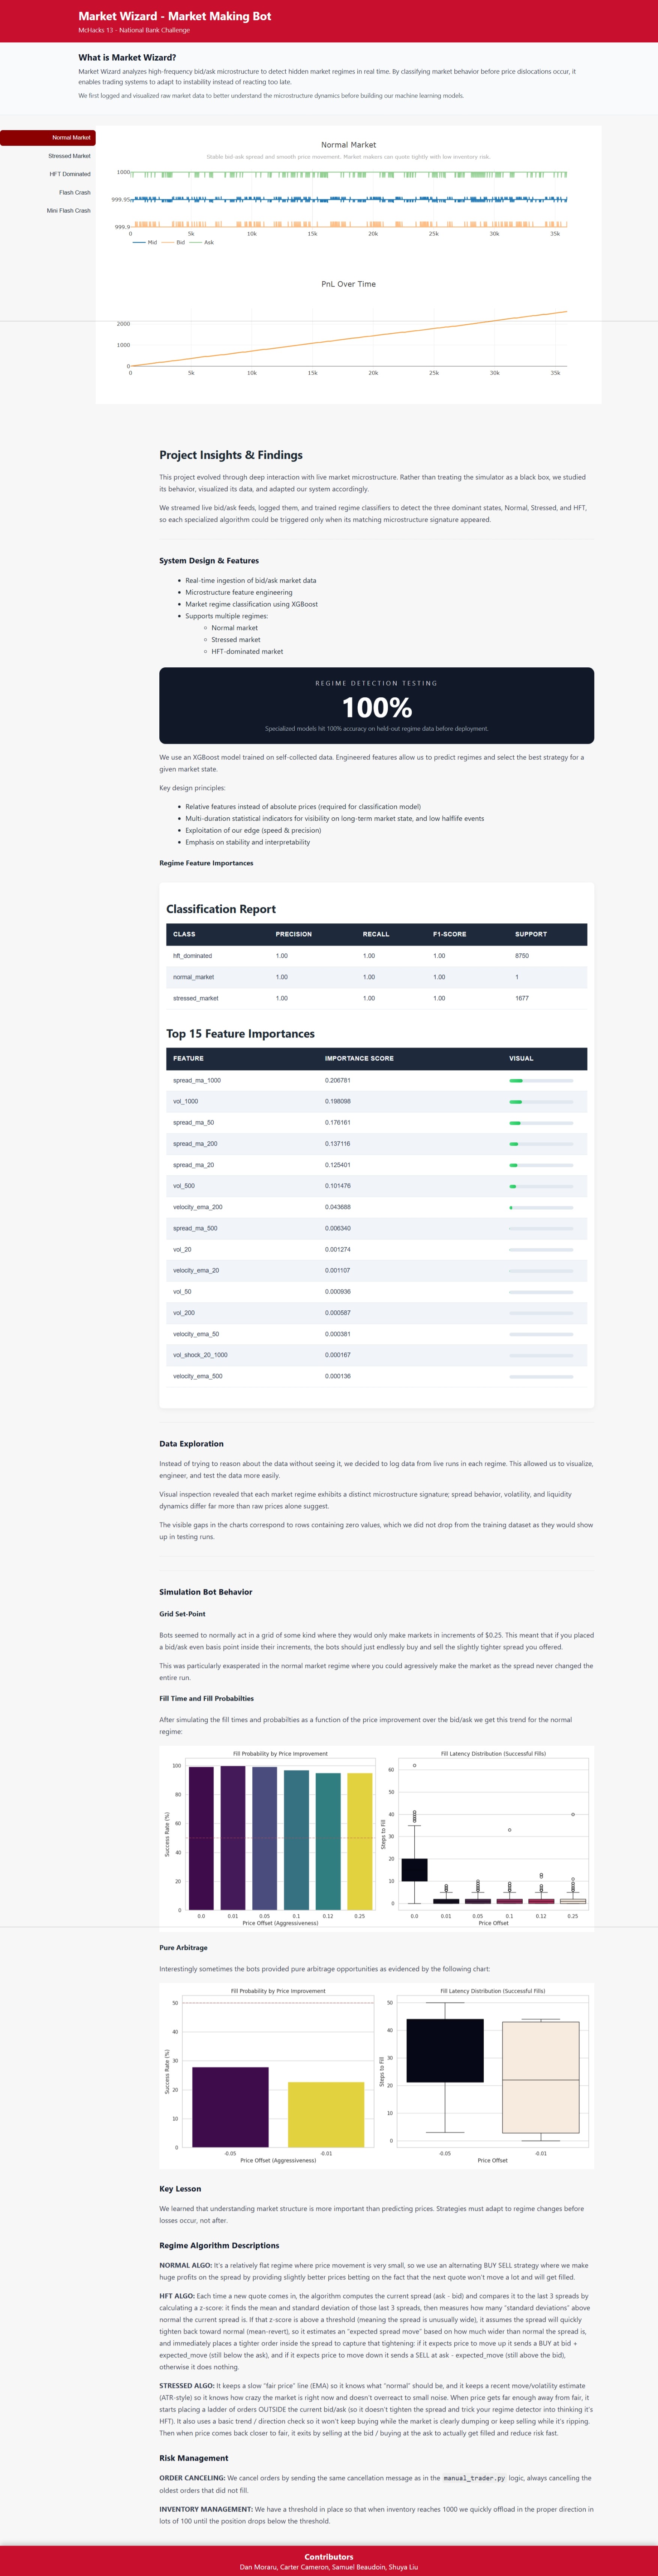Click the Top 15 Feature Importances heading
Image resolution: width=658 pixels, height=2576 pixels.
pos(240,1034)
